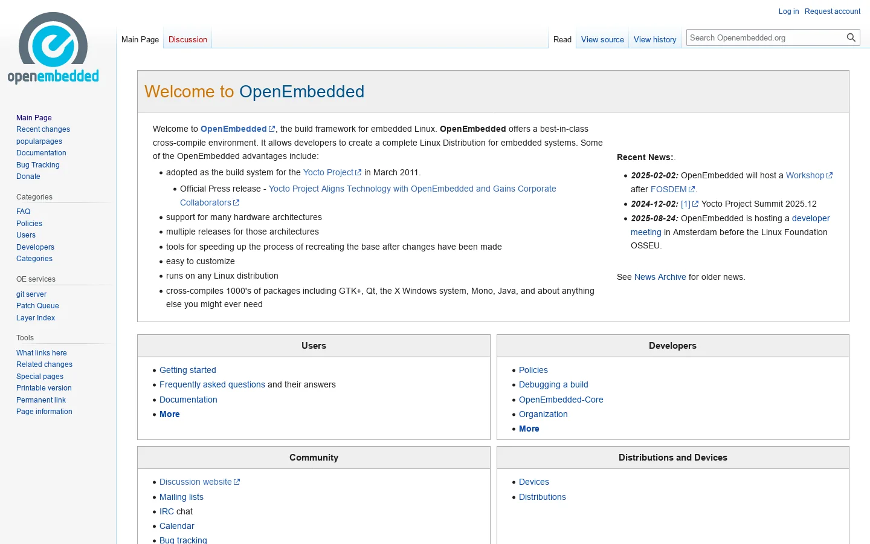Open the Layer Index link
Viewport: 870px width, 544px height.
[36, 318]
